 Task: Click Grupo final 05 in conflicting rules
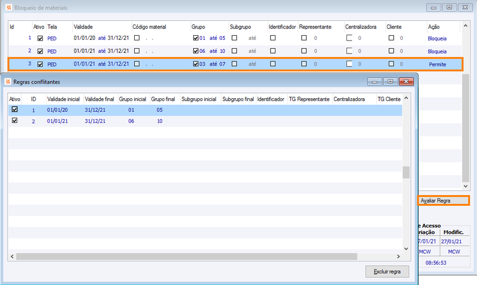click(160, 110)
